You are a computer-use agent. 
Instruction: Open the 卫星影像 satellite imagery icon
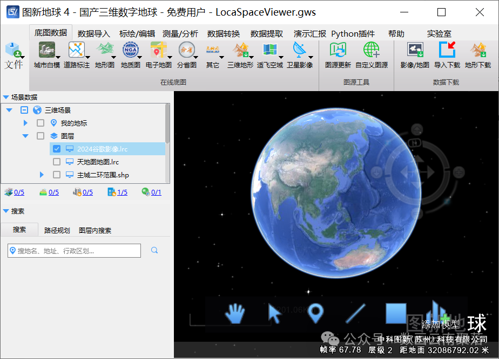(299, 51)
